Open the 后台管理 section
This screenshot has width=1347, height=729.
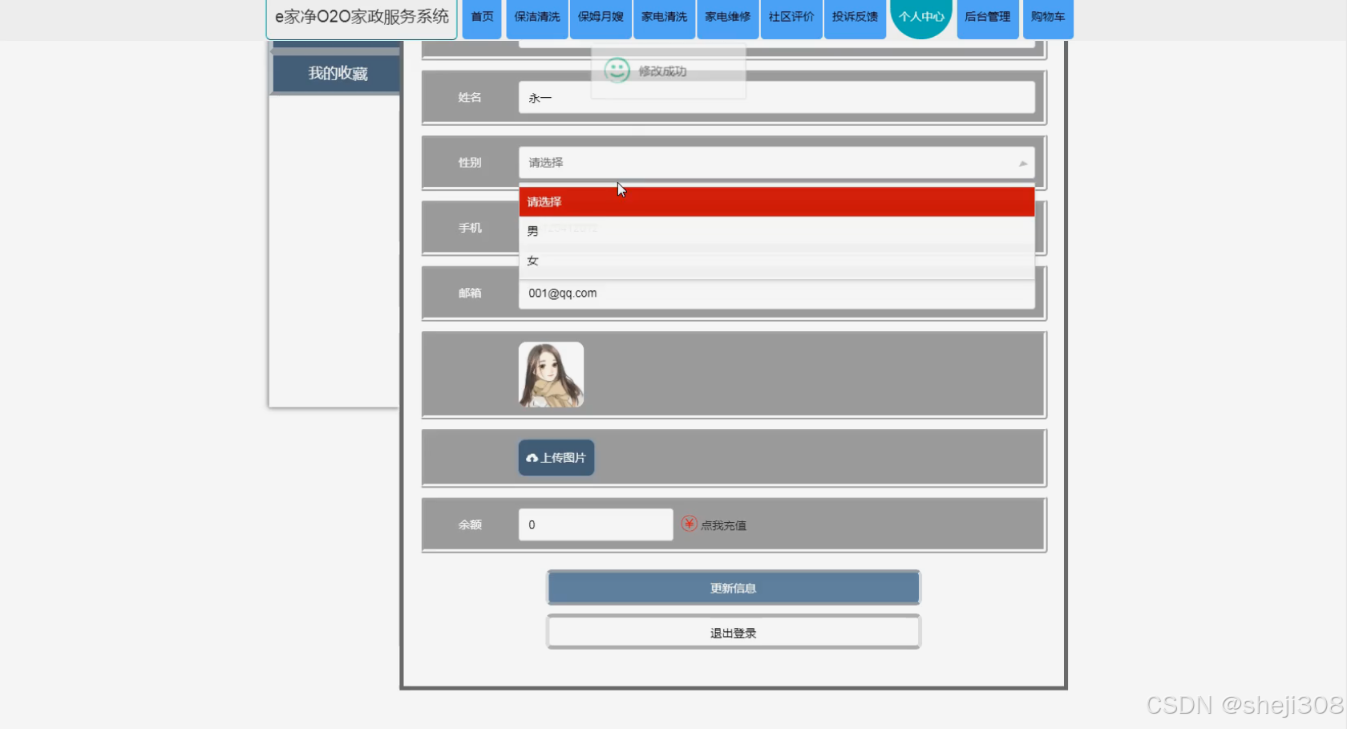click(x=987, y=15)
